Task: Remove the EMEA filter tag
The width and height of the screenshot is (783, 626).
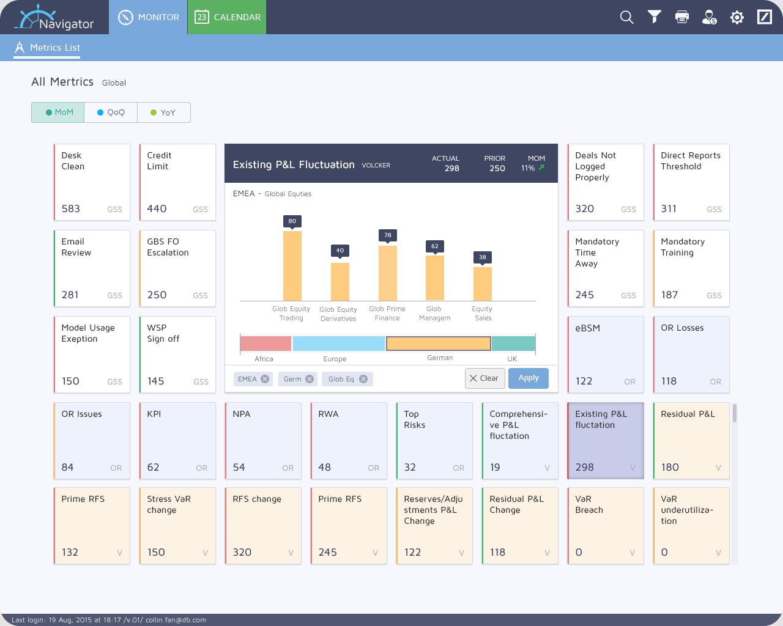Action: pyautogui.click(x=265, y=379)
